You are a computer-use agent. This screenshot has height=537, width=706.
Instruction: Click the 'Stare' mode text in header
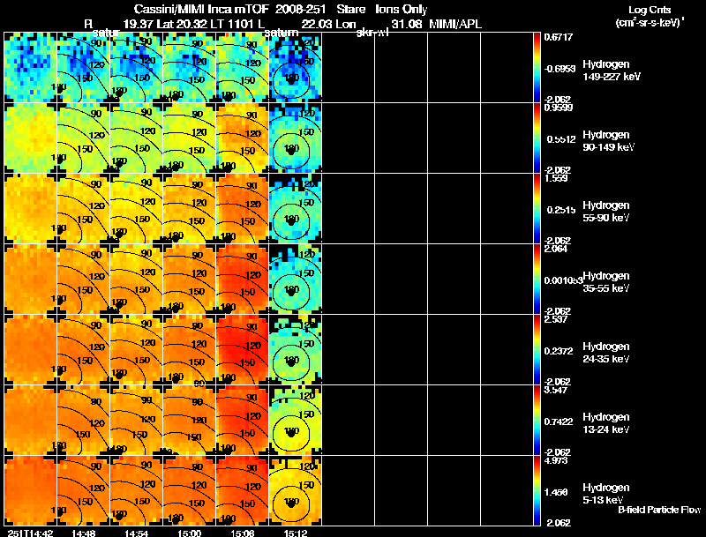351,10
